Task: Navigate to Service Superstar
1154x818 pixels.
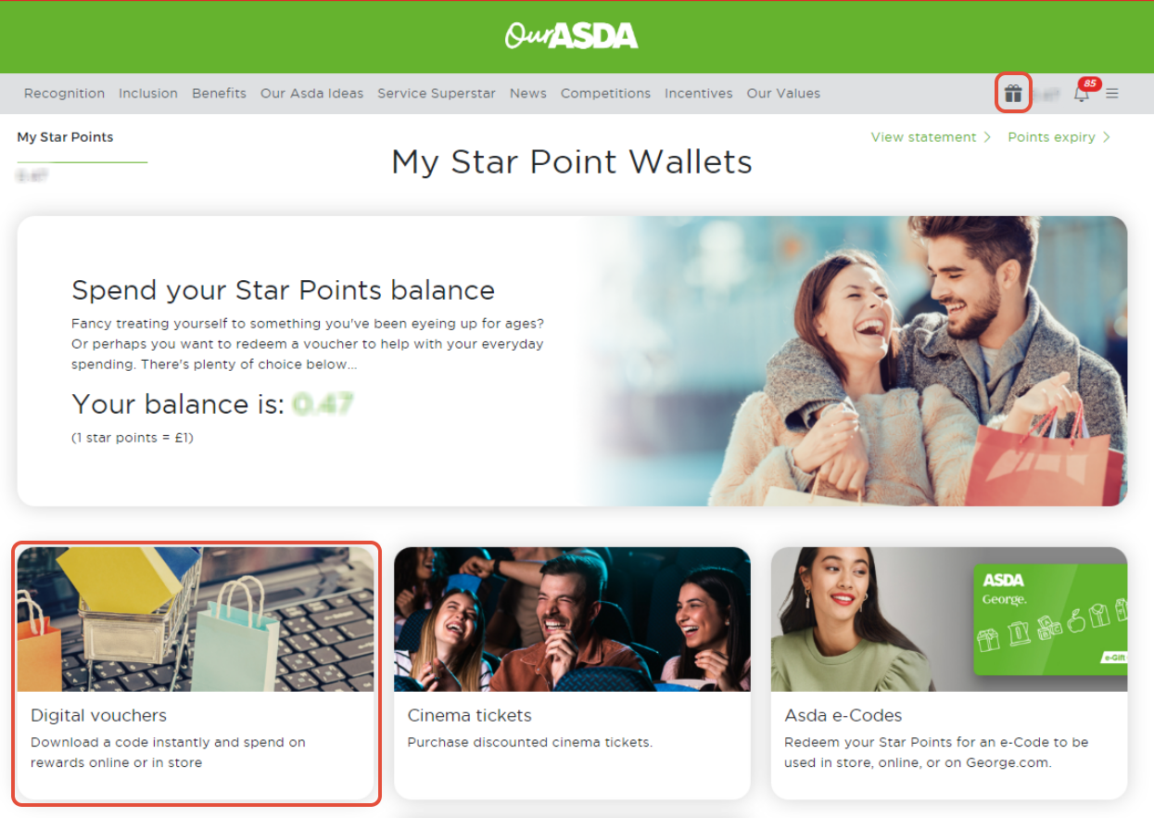Action: [x=437, y=94]
